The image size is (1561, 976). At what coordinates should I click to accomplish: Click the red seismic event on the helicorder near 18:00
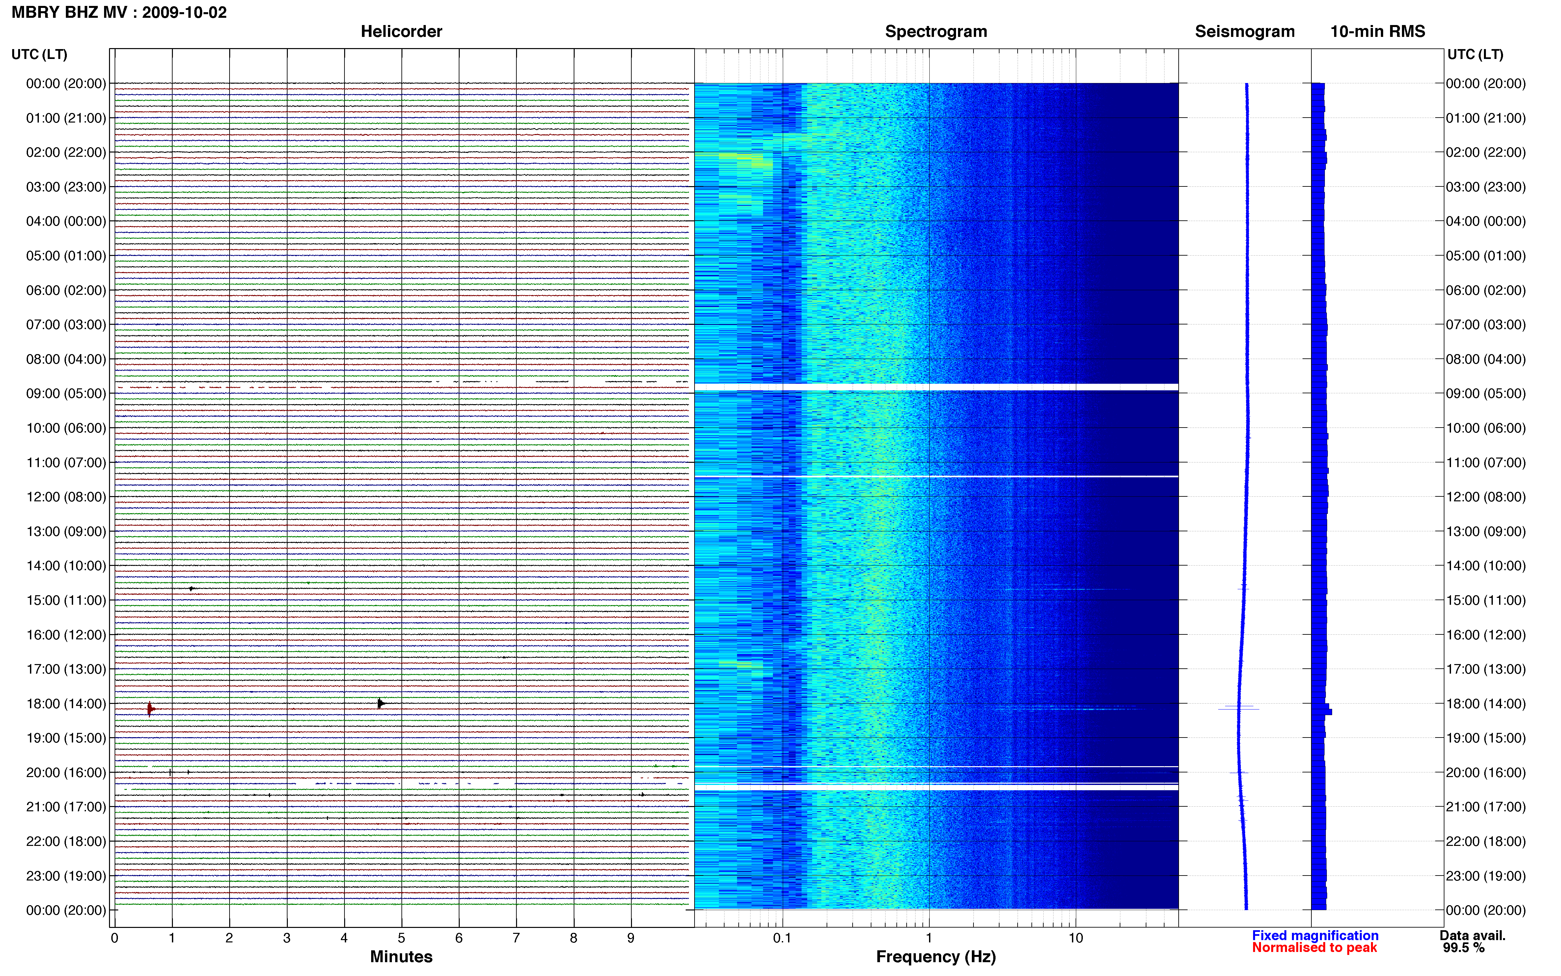click(x=151, y=709)
